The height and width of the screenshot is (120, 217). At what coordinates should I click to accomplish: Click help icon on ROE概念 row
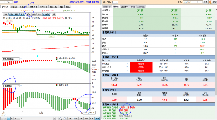coord(127,64)
